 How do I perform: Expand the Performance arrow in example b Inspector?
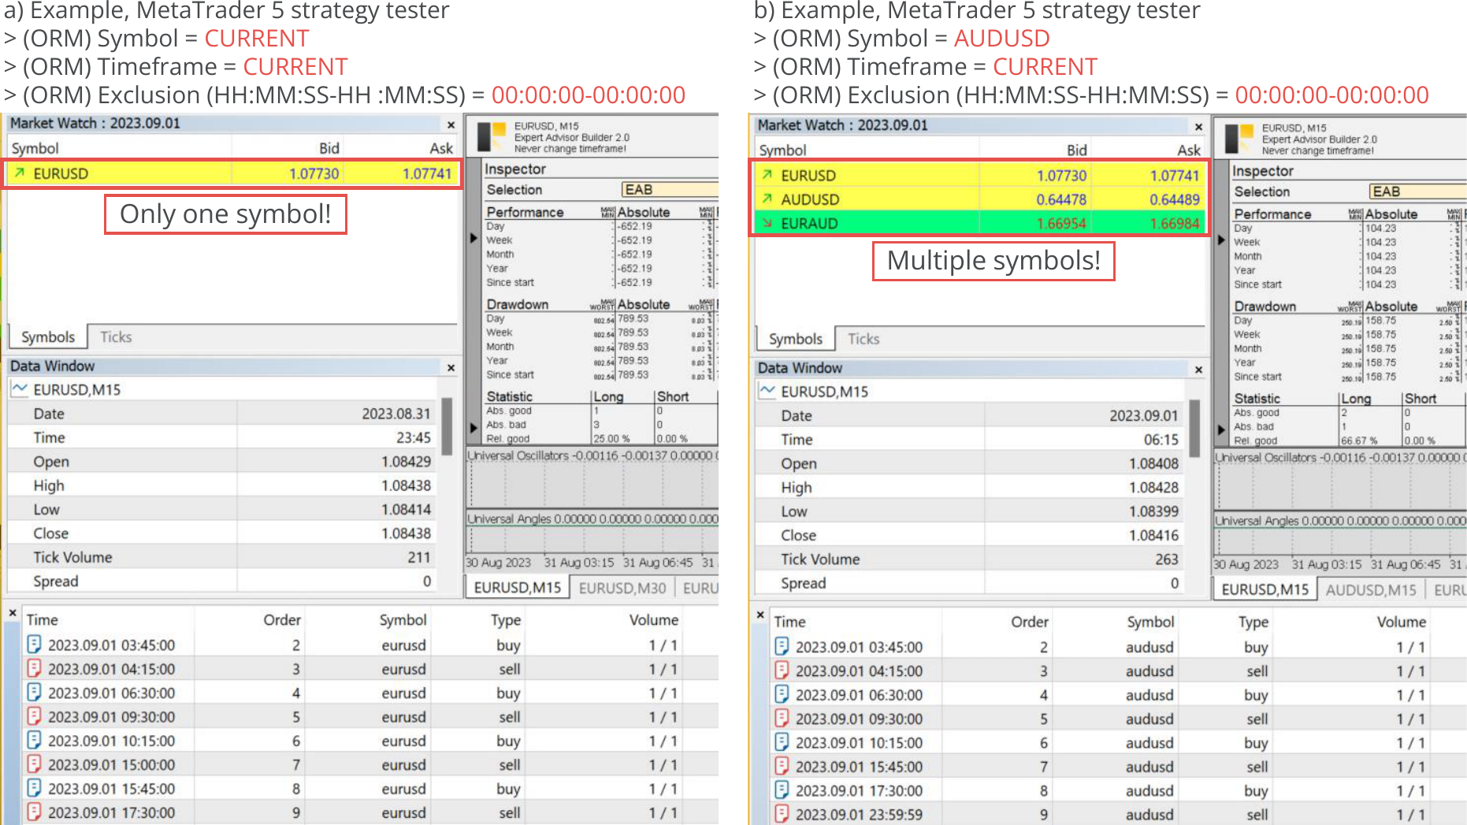pos(1221,240)
